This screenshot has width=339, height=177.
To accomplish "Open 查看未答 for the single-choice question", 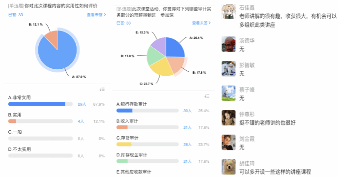I will [96, 15].
